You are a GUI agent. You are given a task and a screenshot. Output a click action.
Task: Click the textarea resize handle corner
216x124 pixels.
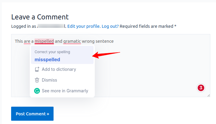(208, 95)
